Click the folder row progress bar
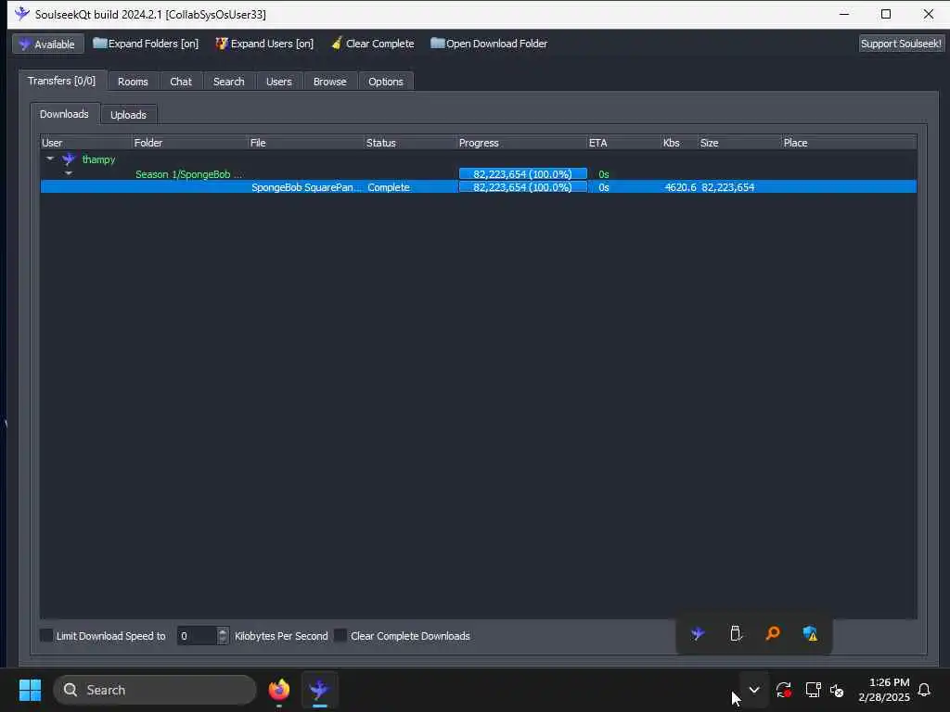 tap(523, 173)
